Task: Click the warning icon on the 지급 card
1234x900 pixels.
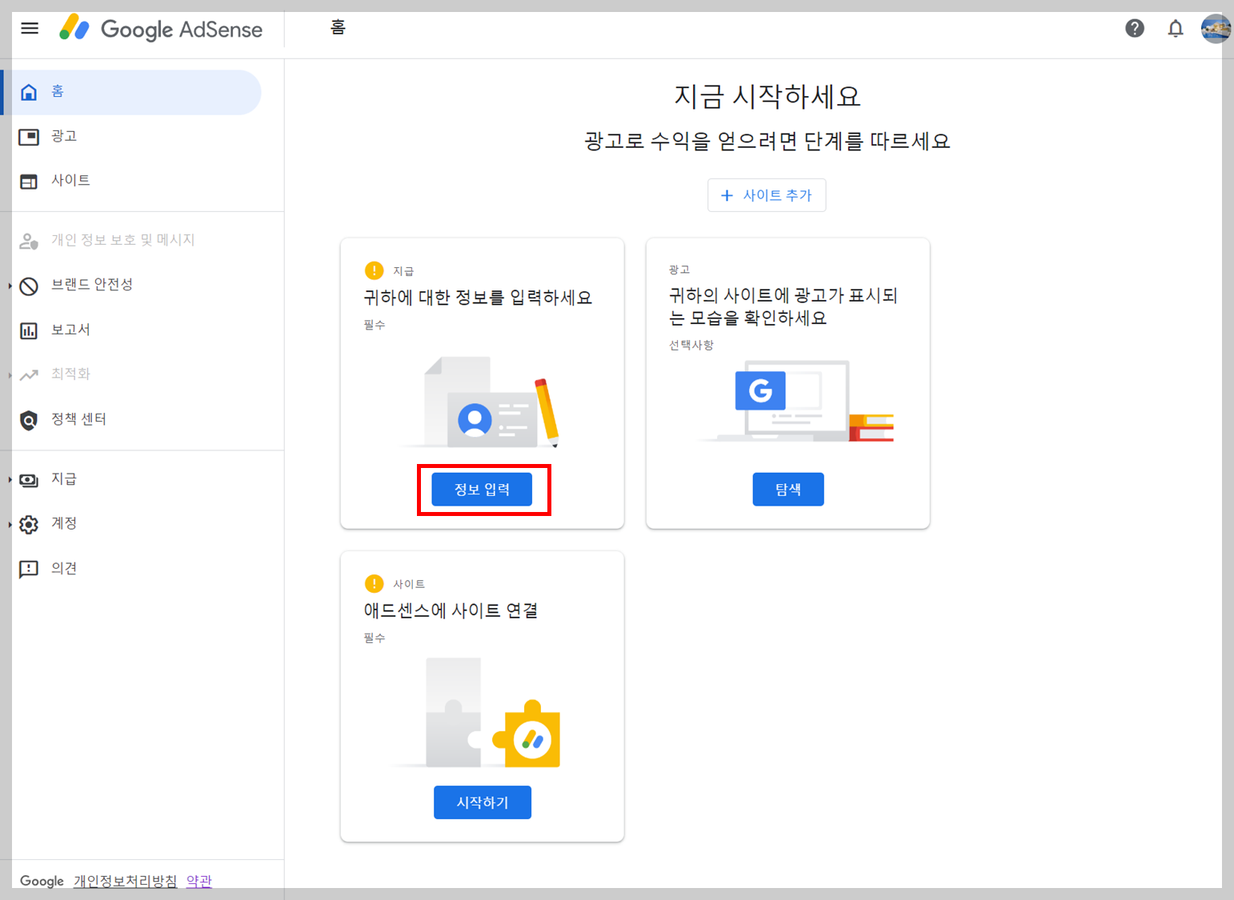Action: tap(374, 270)
